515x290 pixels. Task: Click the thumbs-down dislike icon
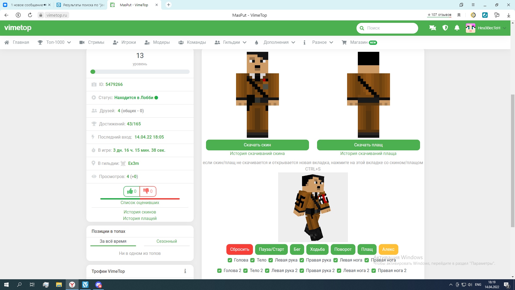[146, 191]
